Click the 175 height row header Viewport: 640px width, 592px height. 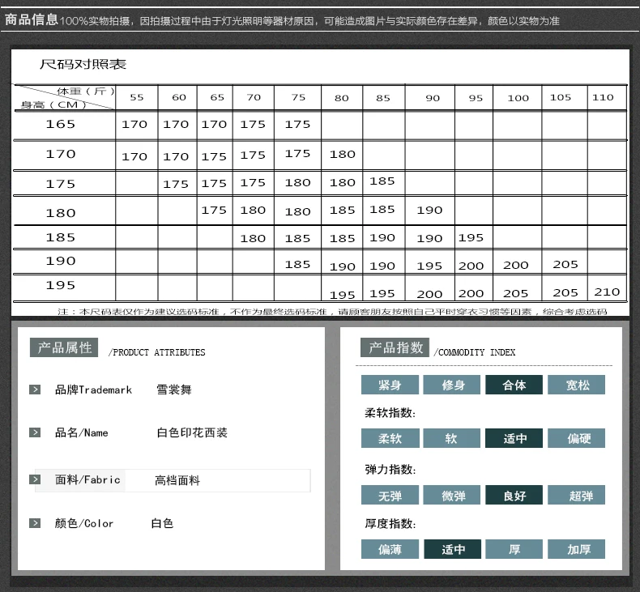pos(61,184)
